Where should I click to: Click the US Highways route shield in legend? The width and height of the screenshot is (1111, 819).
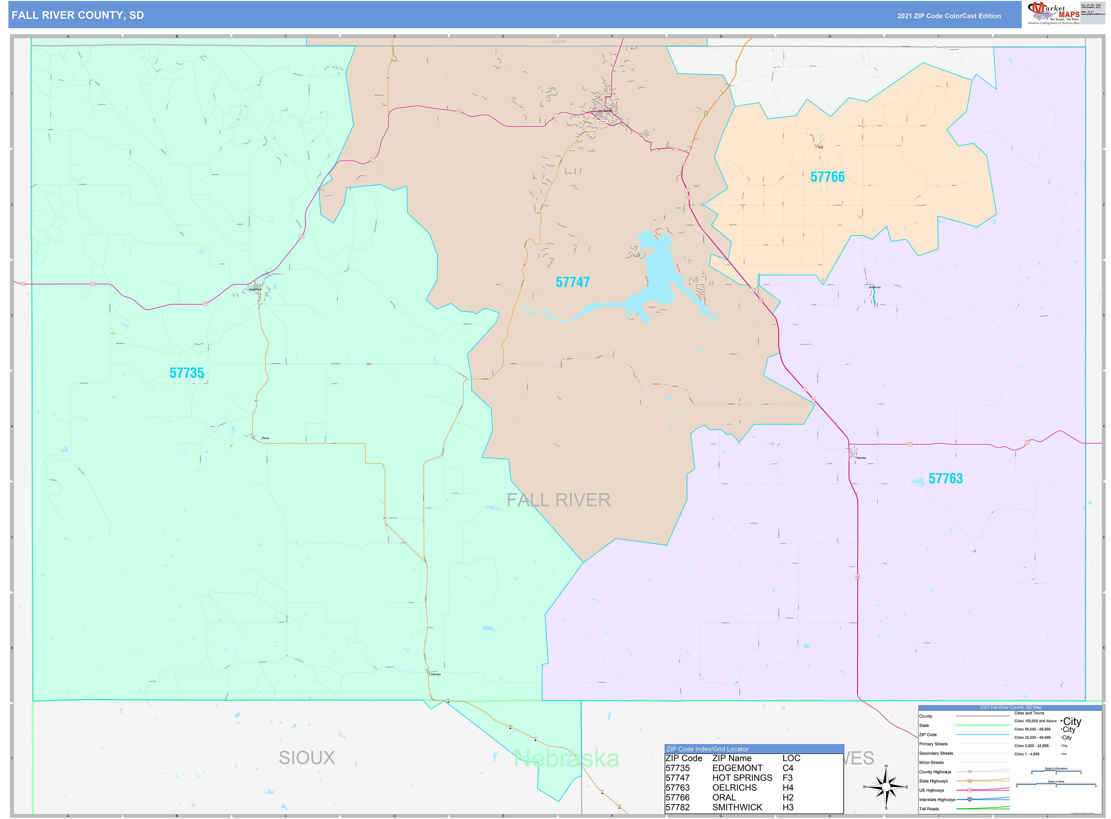pos(970,790)
